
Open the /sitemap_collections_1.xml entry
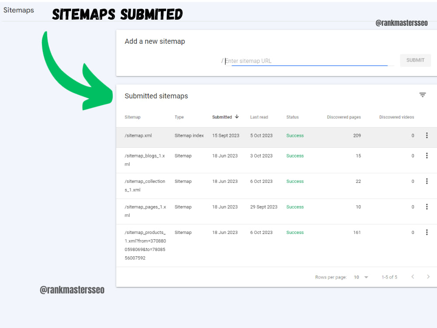click(x=145, y=185)
